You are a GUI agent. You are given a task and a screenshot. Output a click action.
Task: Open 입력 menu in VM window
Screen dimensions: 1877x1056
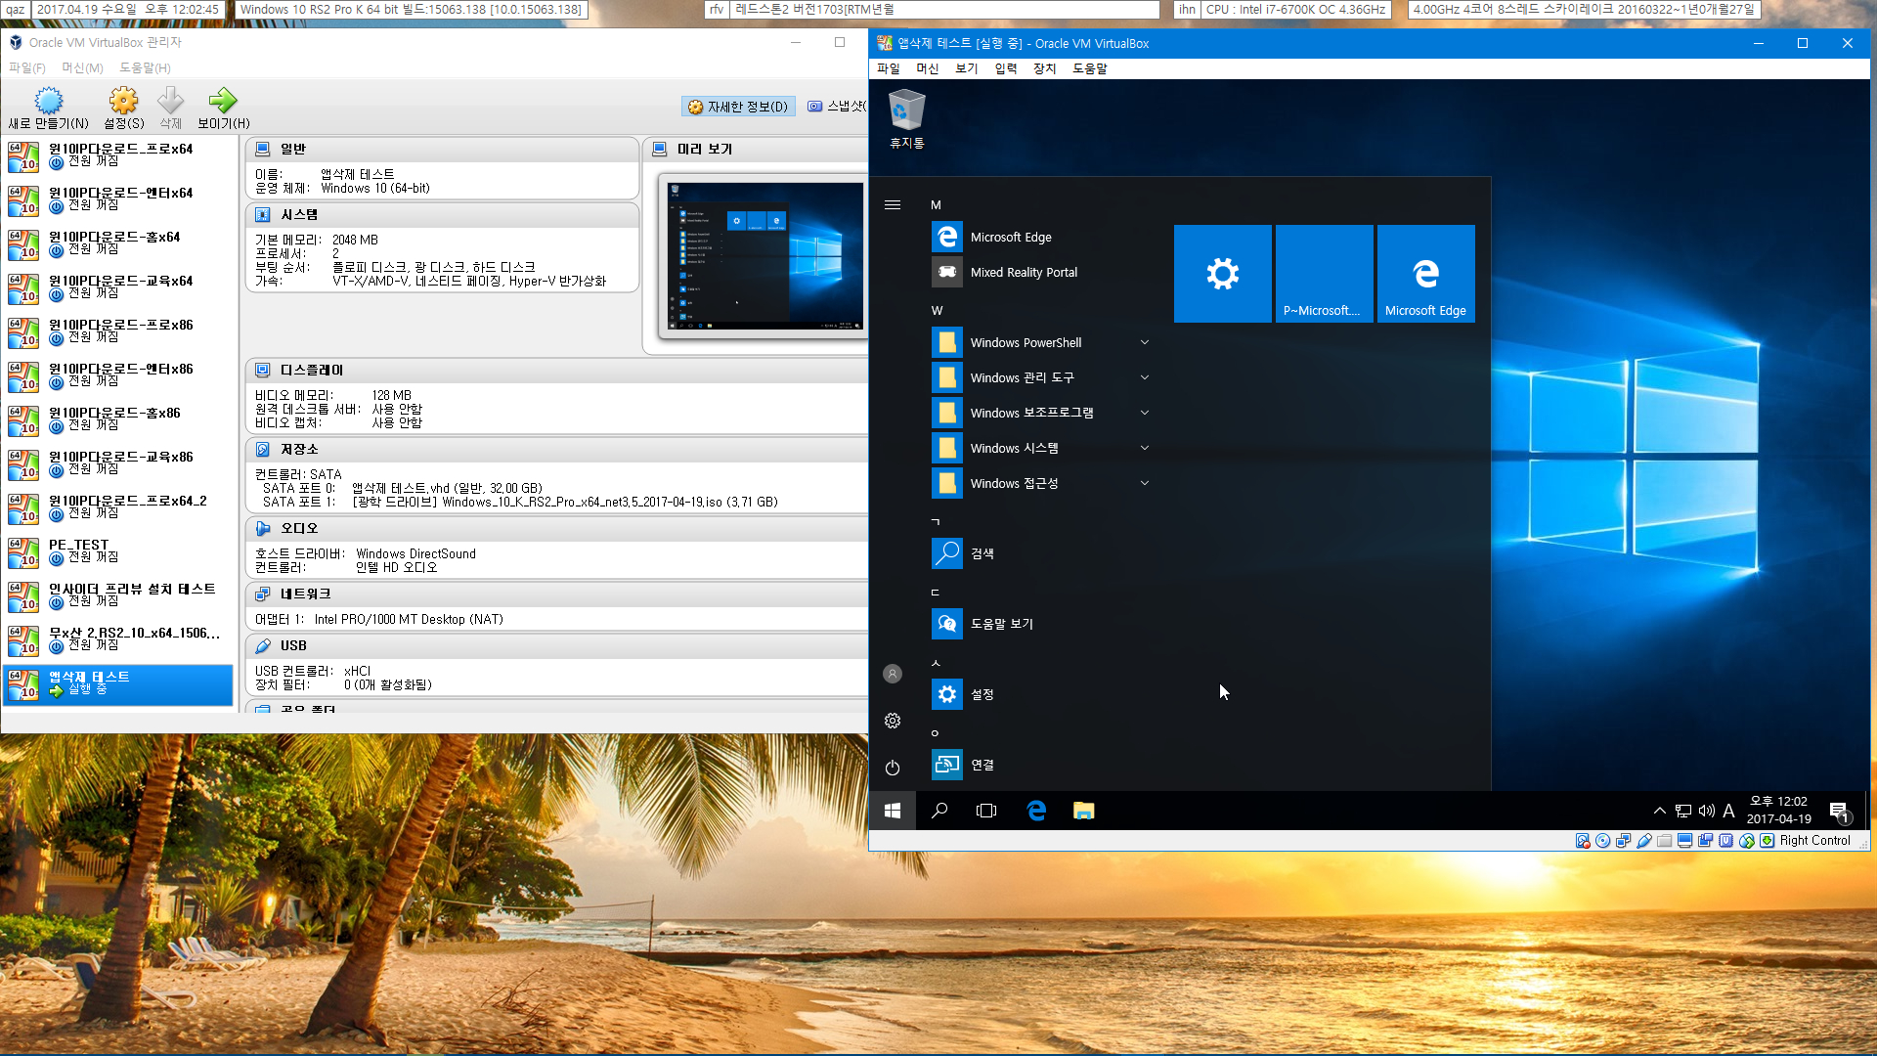click(1005, 68)
